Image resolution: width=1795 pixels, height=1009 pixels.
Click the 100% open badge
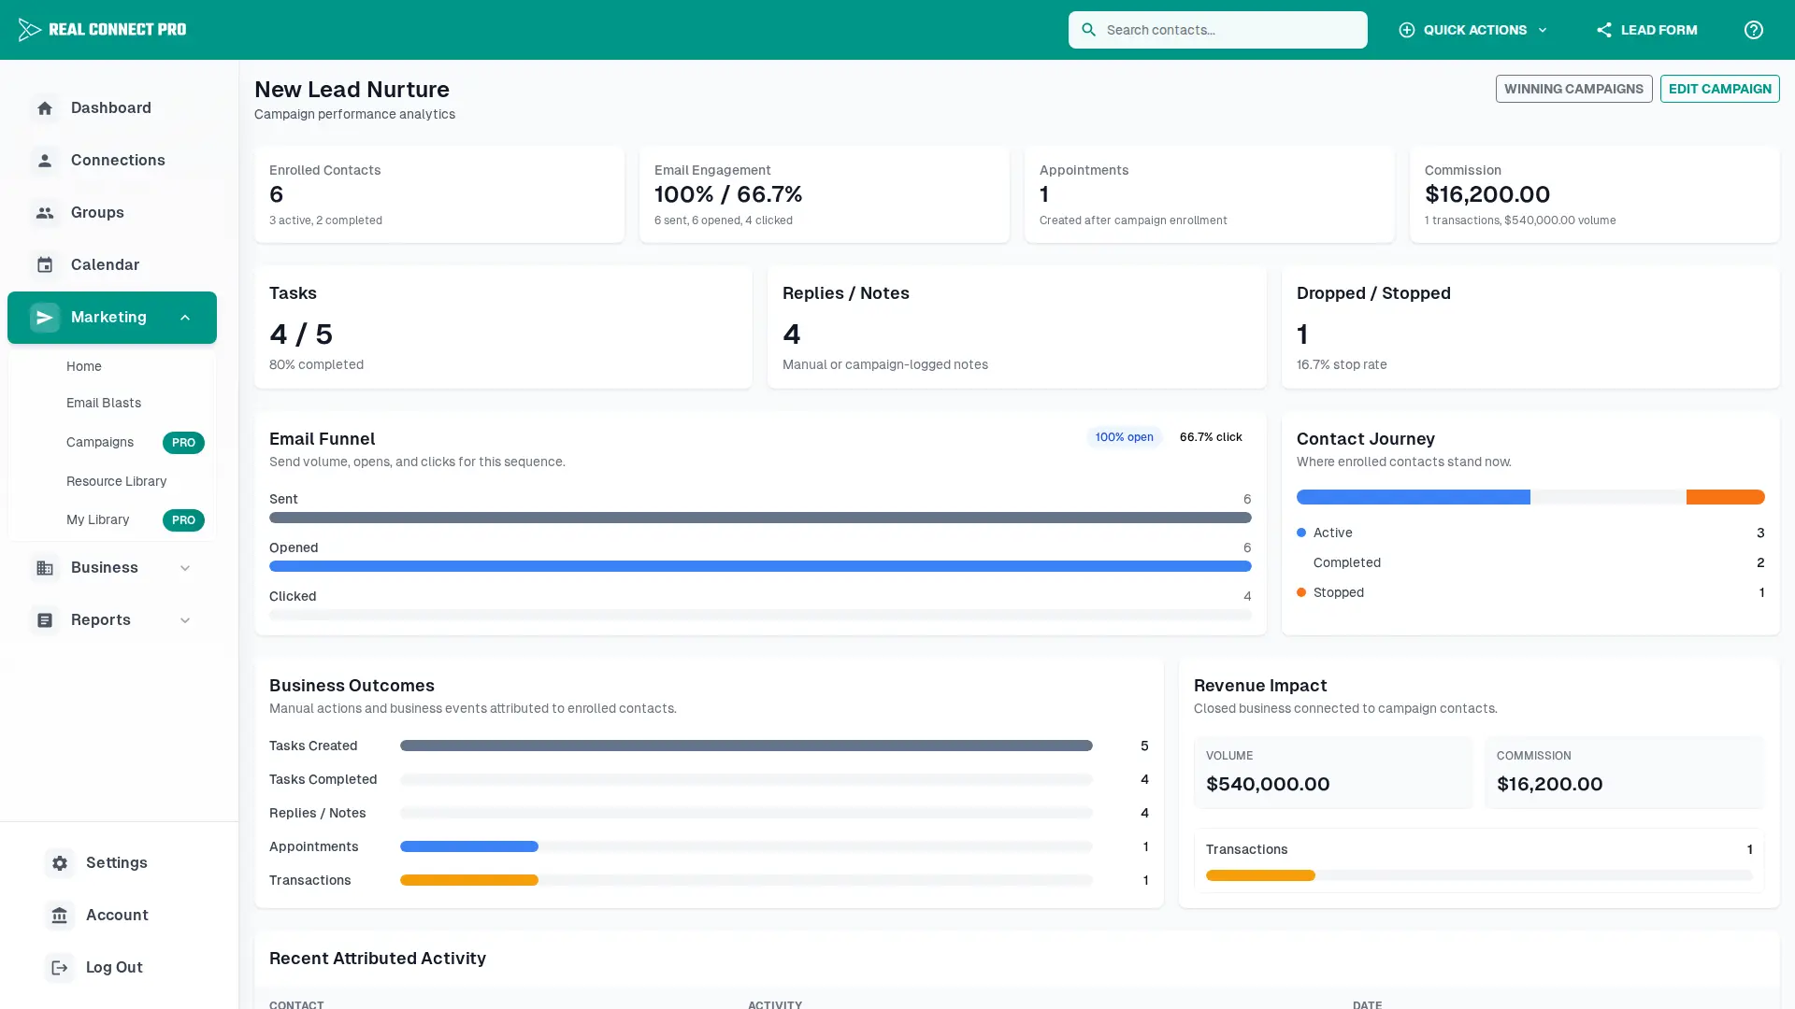pos(1124,437)
